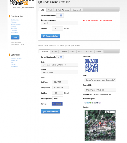
Task: Open the Datenschutz link
Action: (15, 60)
